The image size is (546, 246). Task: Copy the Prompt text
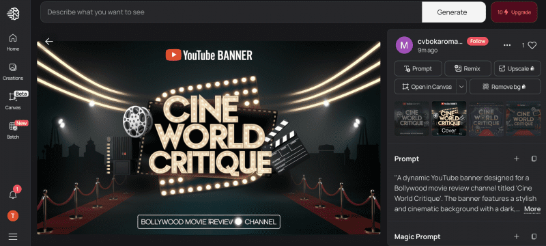click(534, 159)
